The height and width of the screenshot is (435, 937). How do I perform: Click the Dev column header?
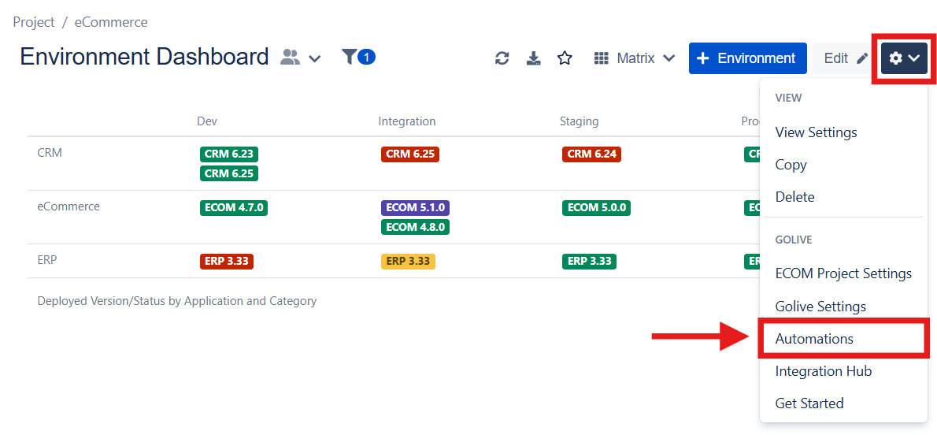207,121
